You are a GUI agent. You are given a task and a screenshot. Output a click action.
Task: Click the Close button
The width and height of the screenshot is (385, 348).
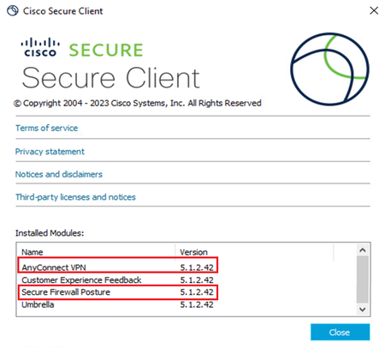click(341, 333)
